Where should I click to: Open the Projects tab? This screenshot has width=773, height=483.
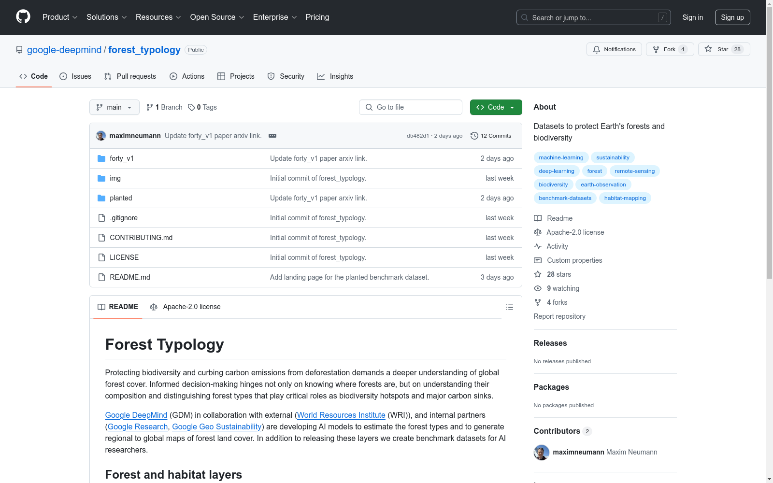(x=236, y=76)
